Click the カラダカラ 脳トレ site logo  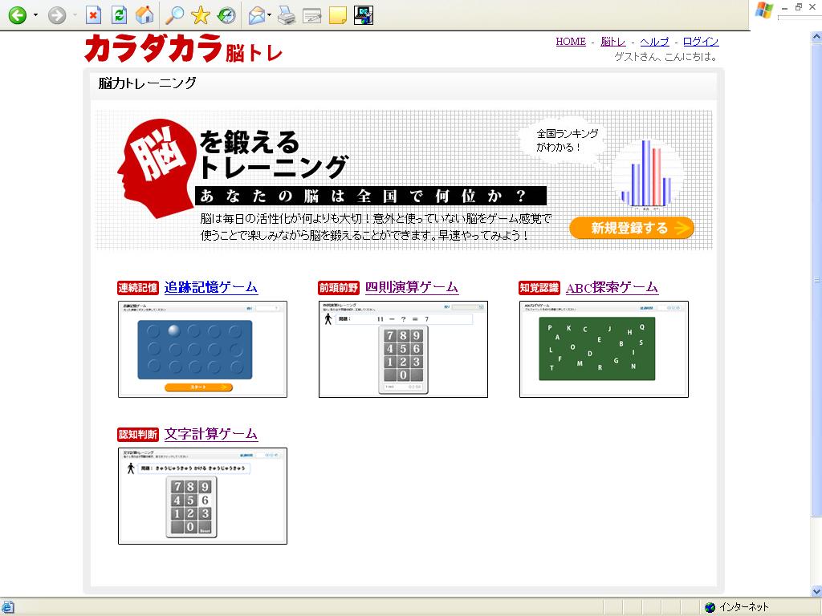tap(183, 48)
